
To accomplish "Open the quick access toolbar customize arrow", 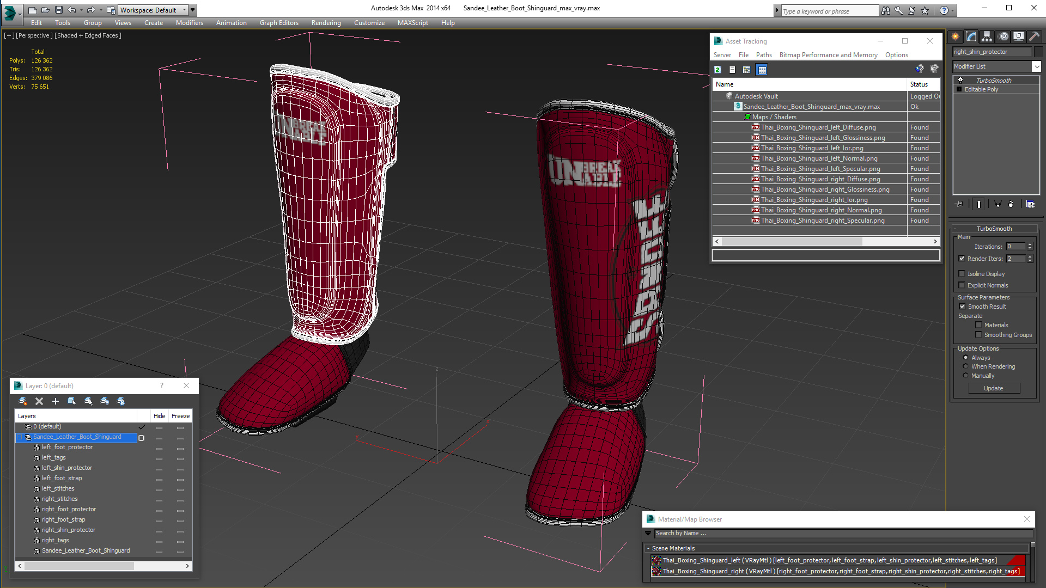I will coord(192,10).
